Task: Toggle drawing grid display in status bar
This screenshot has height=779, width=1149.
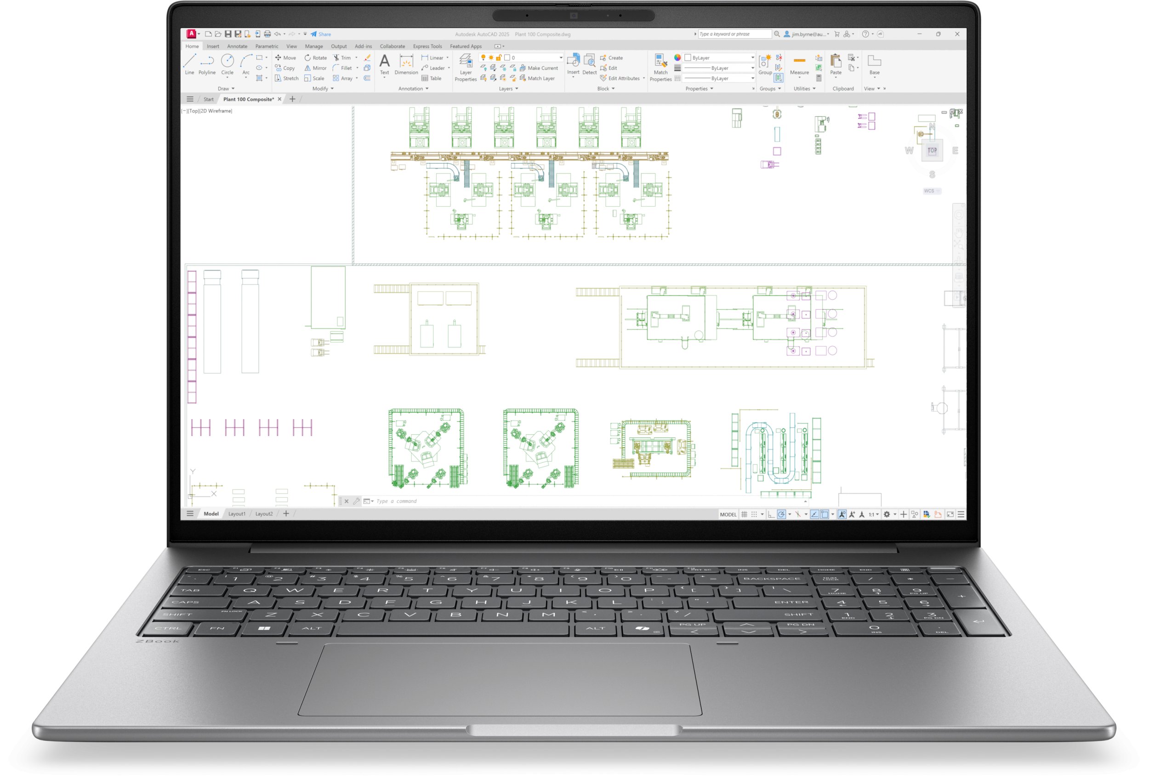Action: click(x=744, y=515)
